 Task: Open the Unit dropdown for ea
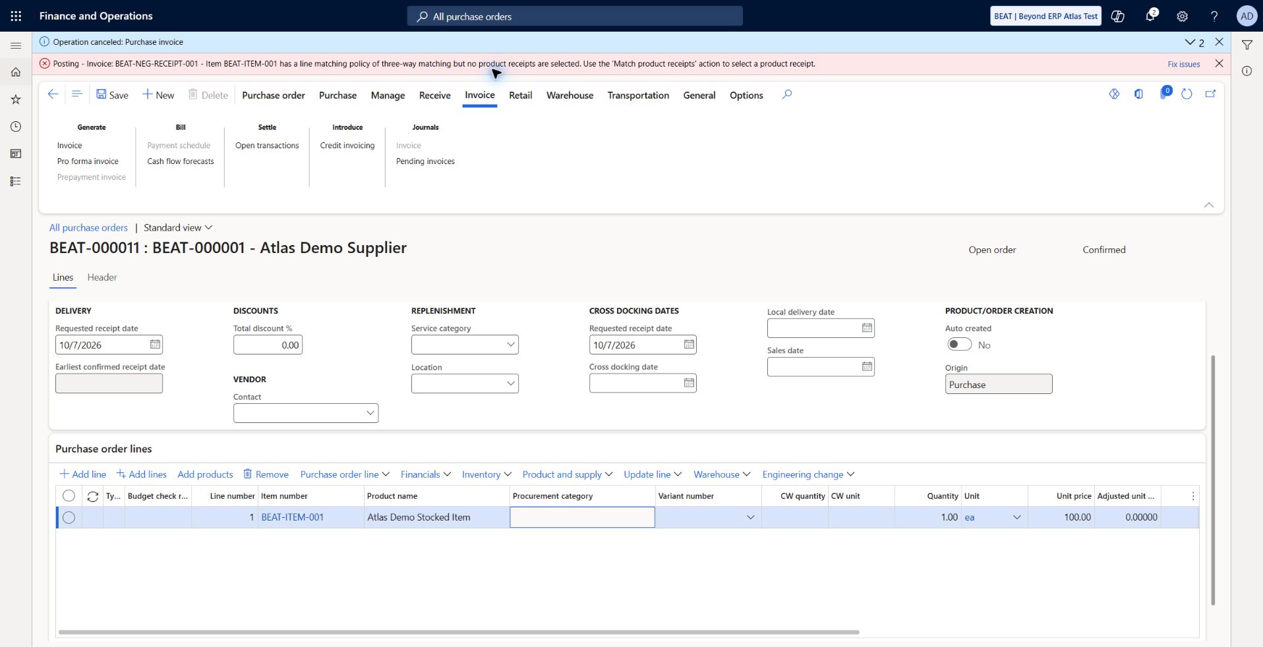(x=1016, y=517)
